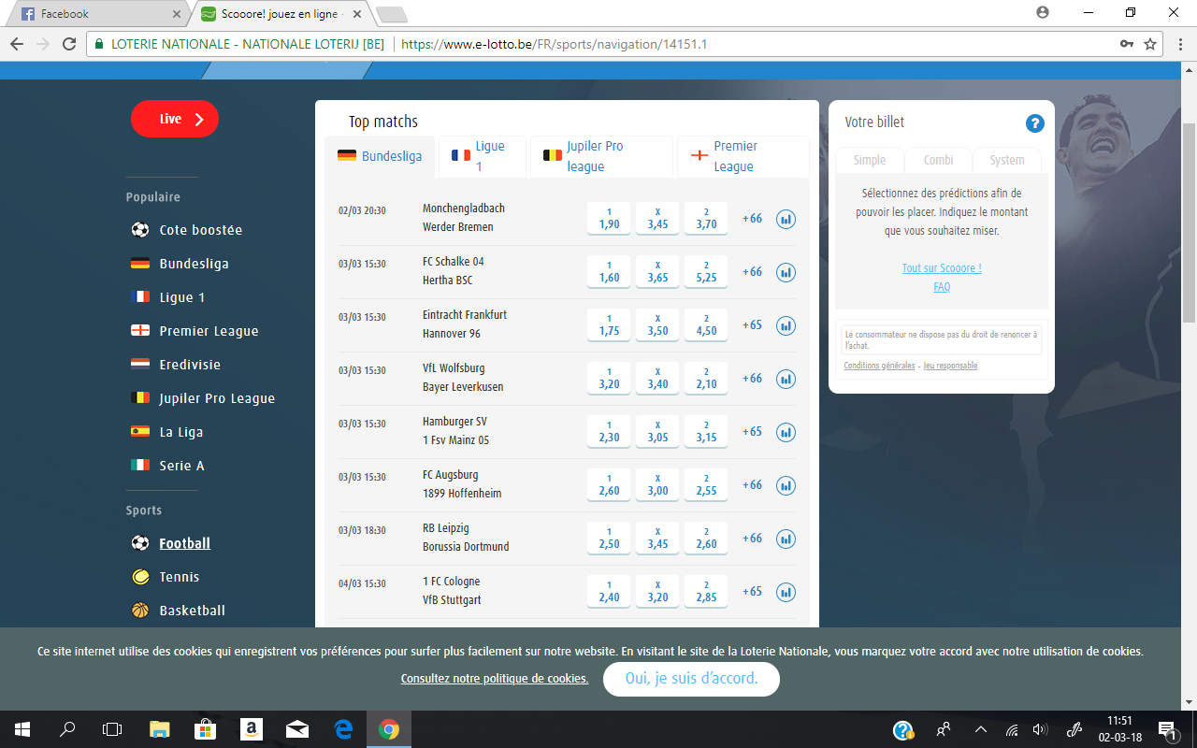Image resolution: width=1197 pixels, height=748 pixels.
Task: Click the red Live button
Action: [x=175, y=119]
